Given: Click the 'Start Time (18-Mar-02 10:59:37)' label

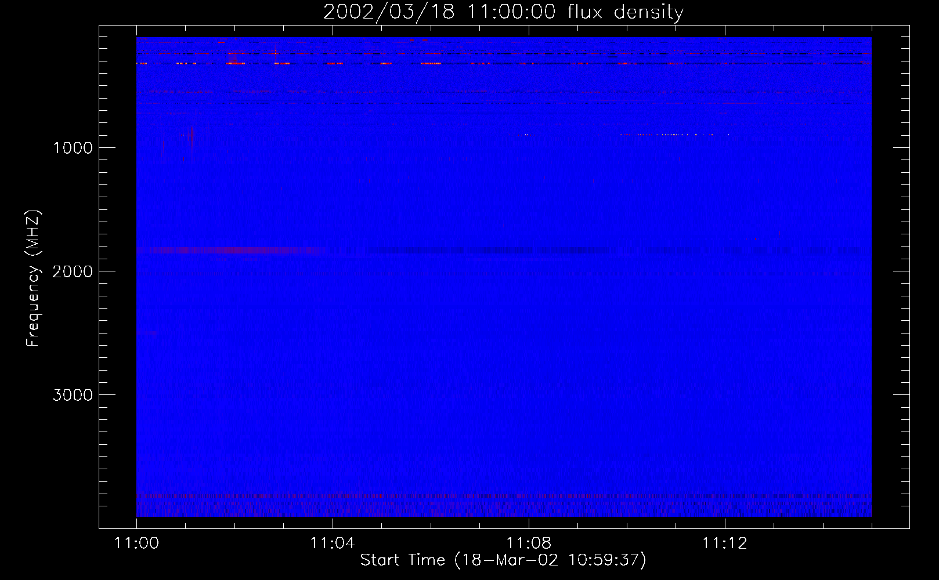Looking at the screenshot, I should [503, 560].
